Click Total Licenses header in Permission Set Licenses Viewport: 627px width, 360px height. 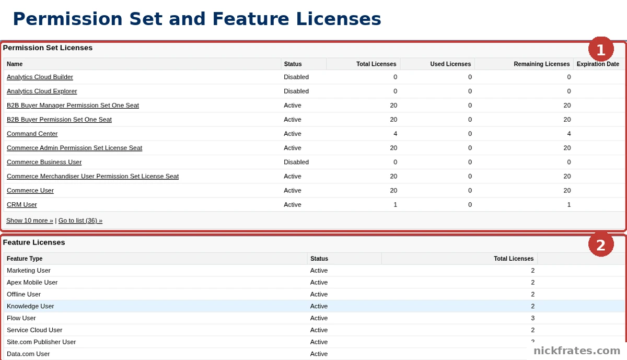click(363, 64)
